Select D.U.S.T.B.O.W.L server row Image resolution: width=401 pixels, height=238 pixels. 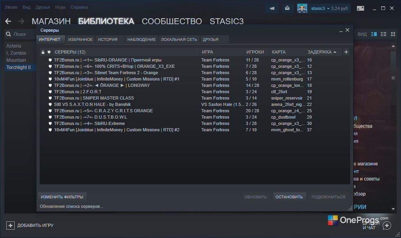pos(195,117)
